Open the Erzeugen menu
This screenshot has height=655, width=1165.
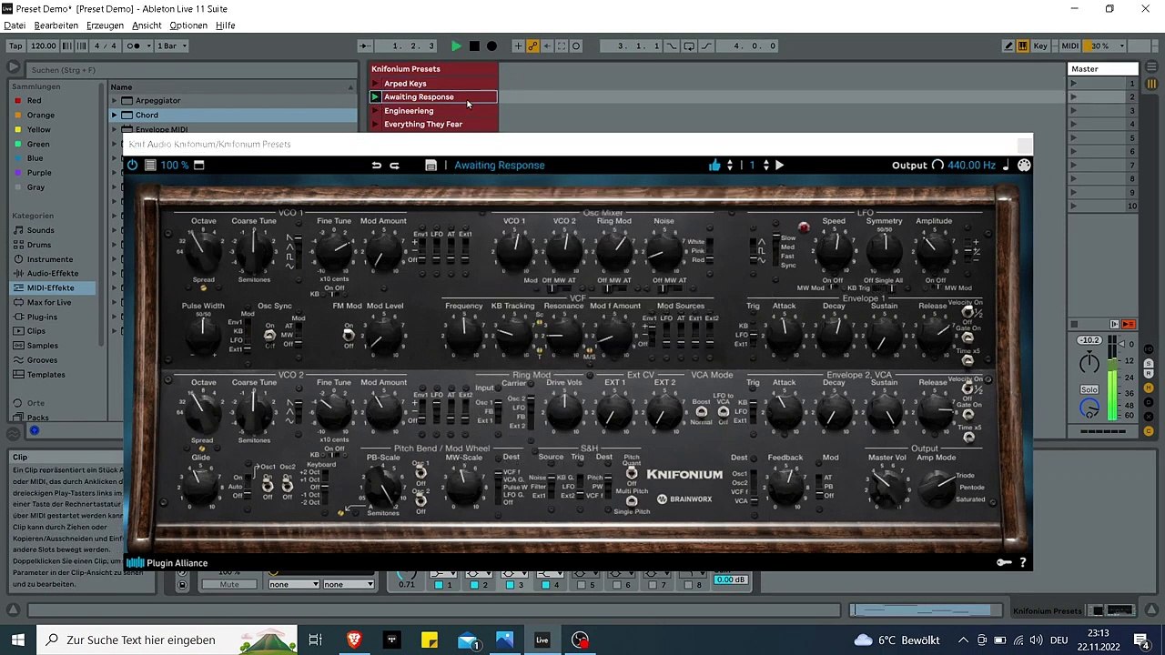click(x=105, y=25)
